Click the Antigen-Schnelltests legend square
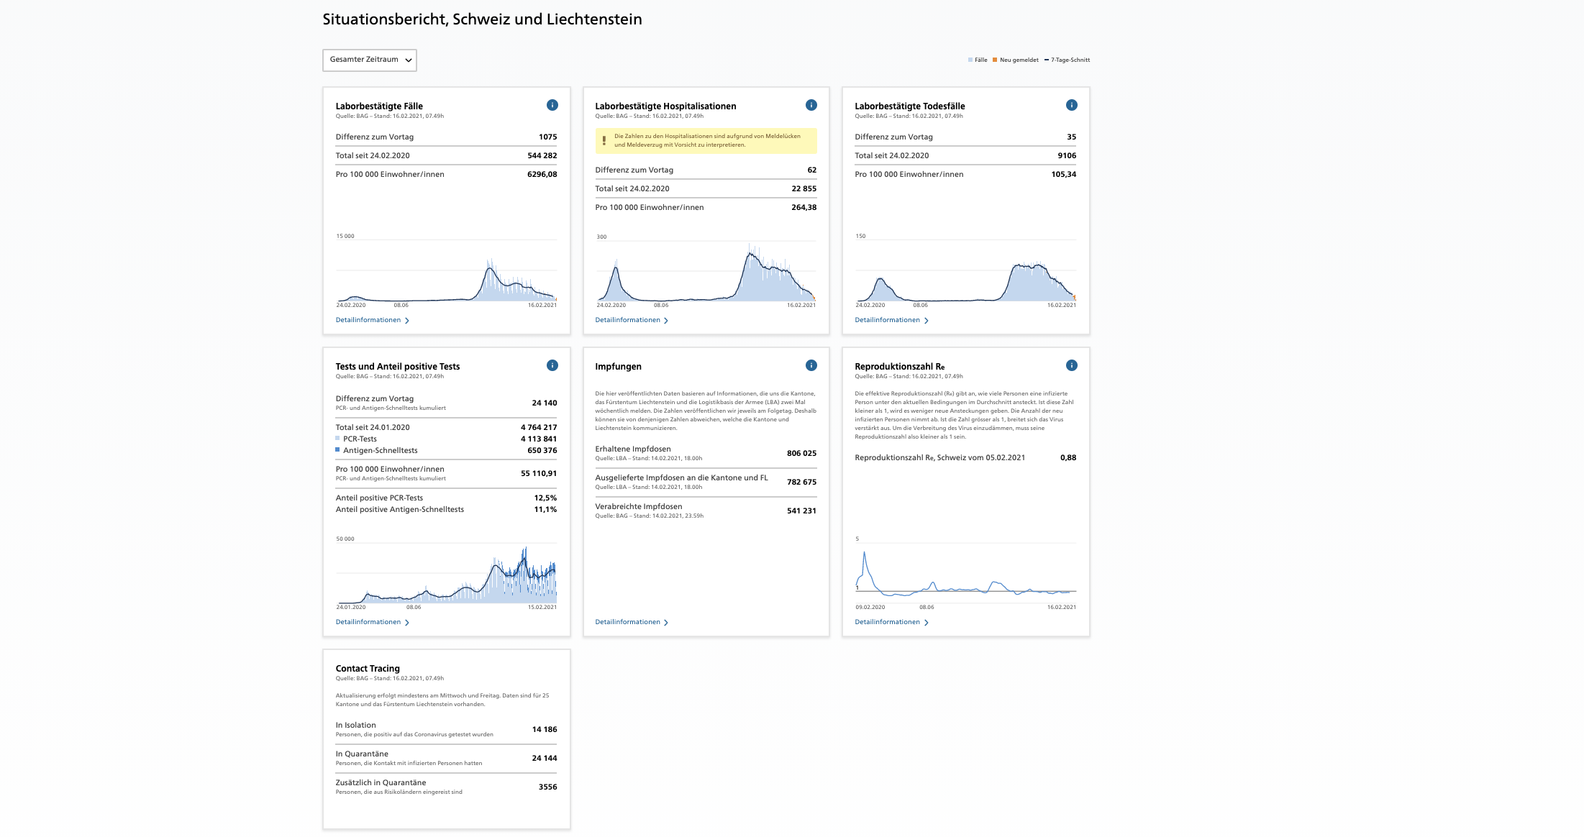The image size is (1584, 837). pyautogui.click(x=337, y=450)
